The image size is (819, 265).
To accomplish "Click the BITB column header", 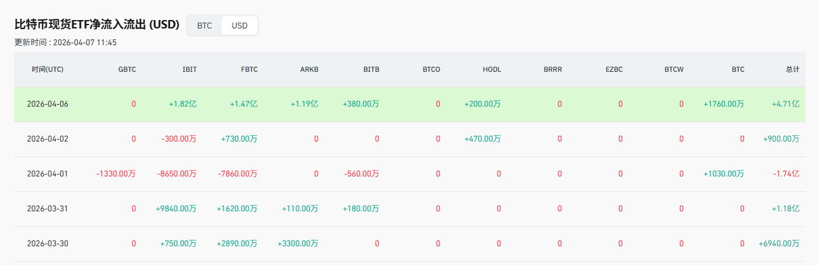I will (x=371, y=70).
